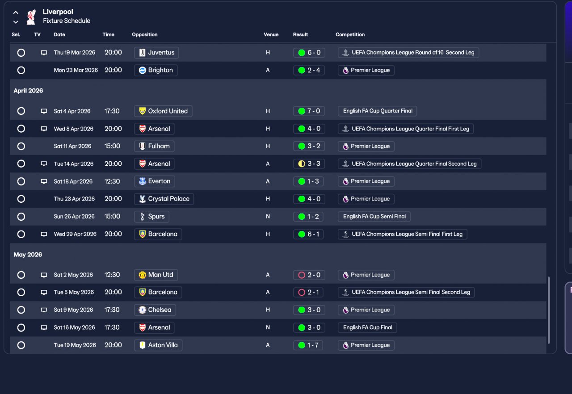This screenshot has height=394, width=572.
Task: Click the TV icon on Juventus fixture row
Action: [44, 53]
